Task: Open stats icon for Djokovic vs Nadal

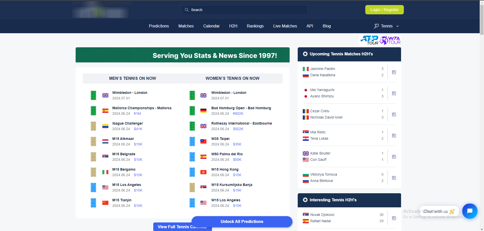Action: click(x=394, y=218)
